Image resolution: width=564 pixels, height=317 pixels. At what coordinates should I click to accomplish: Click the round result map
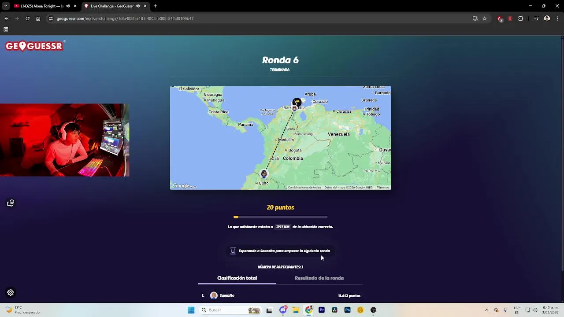(280, 138)
